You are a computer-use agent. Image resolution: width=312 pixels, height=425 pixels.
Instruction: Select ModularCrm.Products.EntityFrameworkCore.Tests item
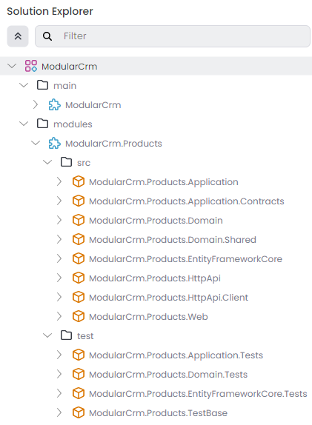pyautogui.click(x=198, y=394)
